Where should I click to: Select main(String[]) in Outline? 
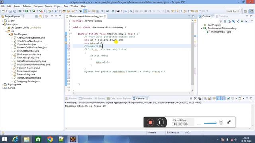[221, 32]
